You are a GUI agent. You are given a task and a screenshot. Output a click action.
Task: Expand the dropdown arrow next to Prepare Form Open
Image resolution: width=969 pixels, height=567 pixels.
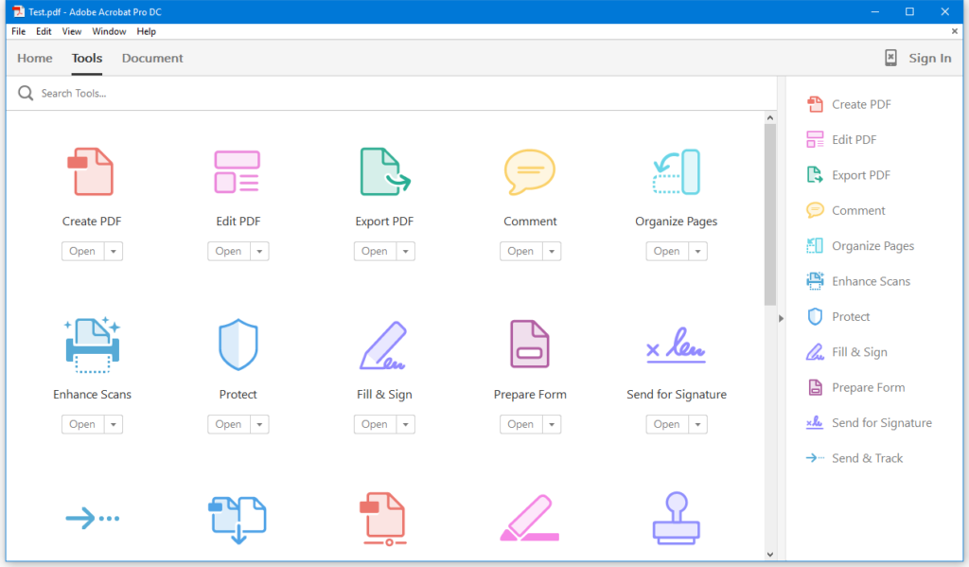tap(552, 424)
